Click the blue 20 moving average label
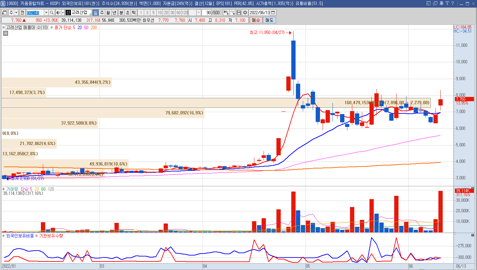This screenshot has height=270, width=477. (x=80, y=27)
